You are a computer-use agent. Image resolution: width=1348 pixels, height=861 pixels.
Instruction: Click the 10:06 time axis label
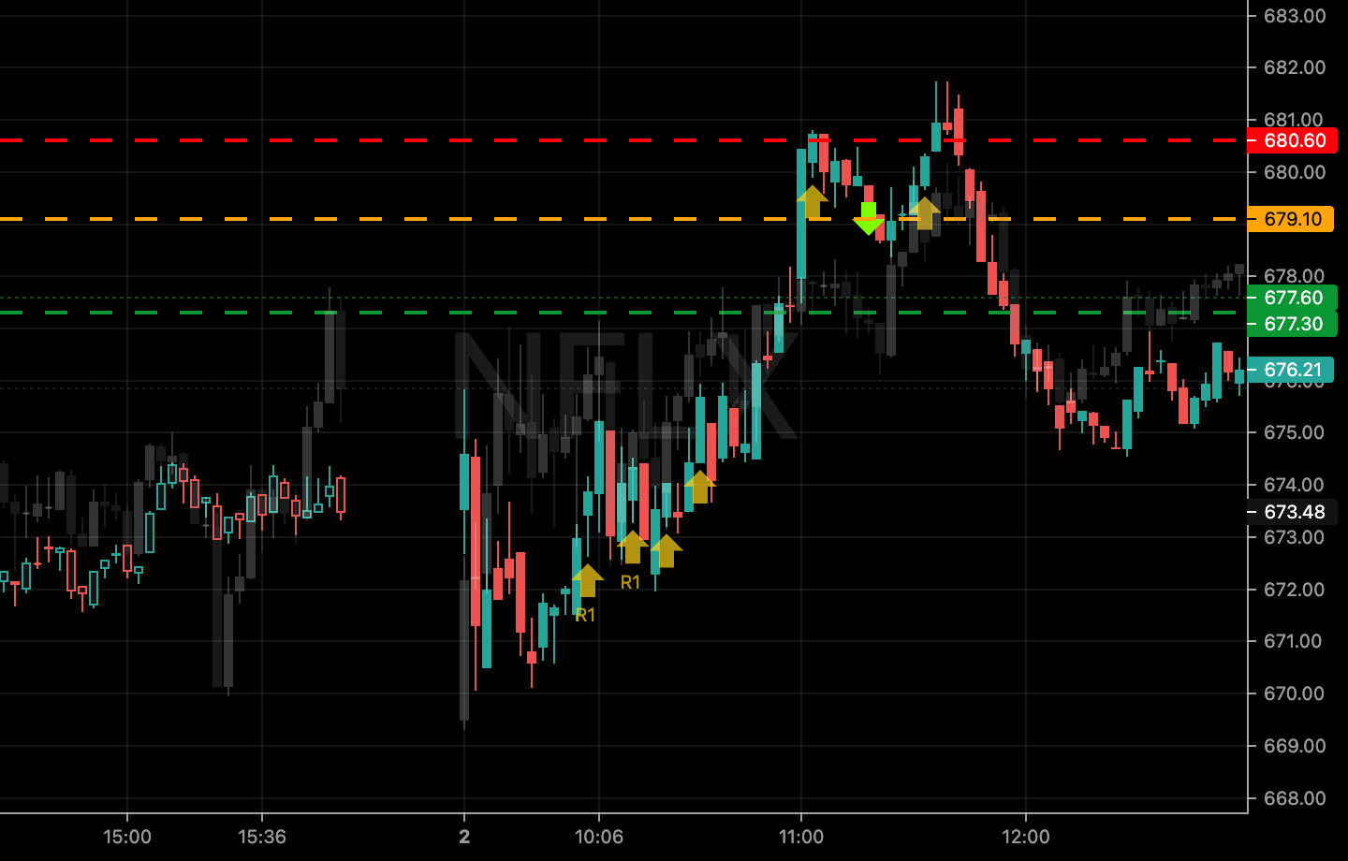click(x=599, y=837)
